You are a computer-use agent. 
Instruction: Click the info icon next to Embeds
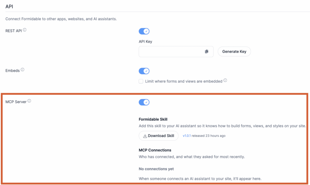pyautogui.click(x=22, y=70)
